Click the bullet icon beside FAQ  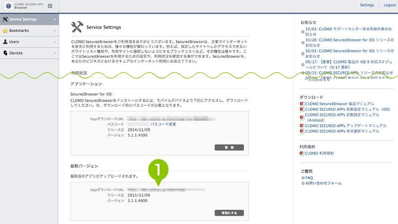pyautogui.click(x=303, y=178)
